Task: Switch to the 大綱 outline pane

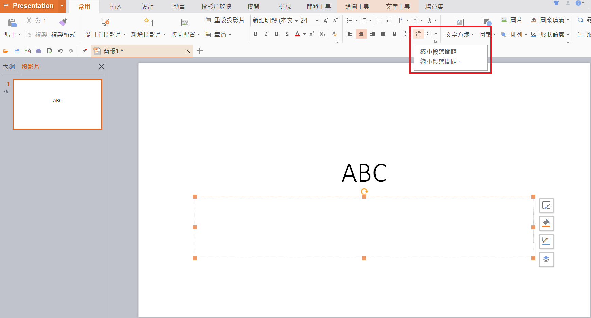Action: tap(9, 67)
